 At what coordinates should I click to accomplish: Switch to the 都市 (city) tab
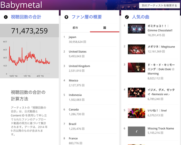[75, 28]
